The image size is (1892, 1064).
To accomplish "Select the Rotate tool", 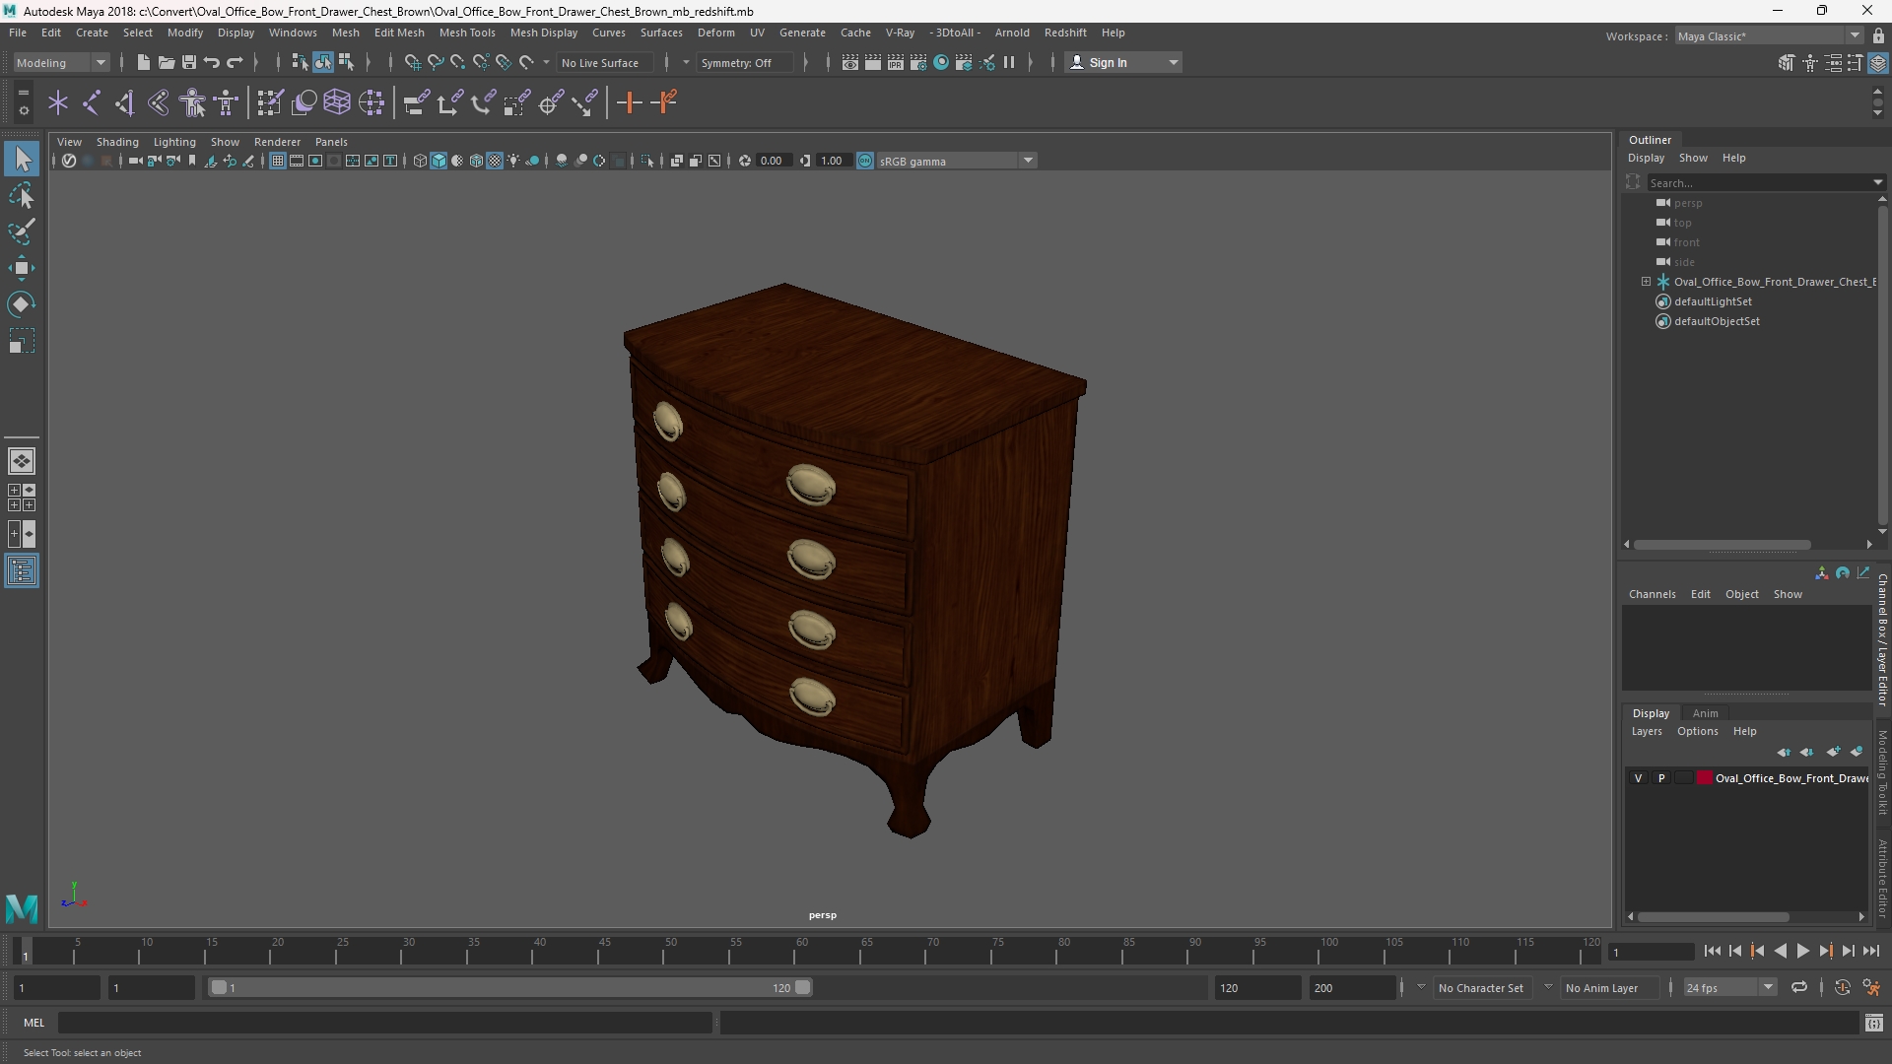I will [x=22, y=304].
